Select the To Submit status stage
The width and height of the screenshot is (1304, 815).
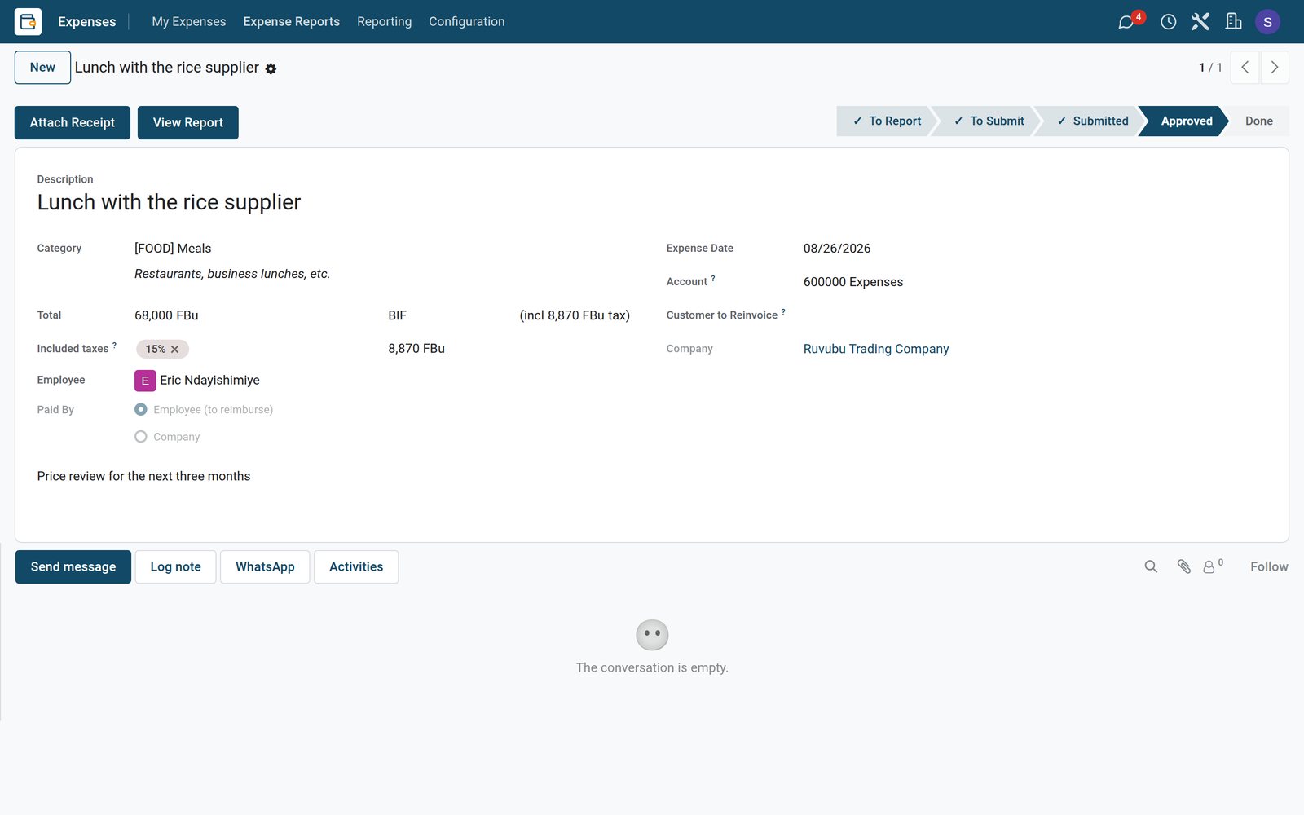pos(987,121)
